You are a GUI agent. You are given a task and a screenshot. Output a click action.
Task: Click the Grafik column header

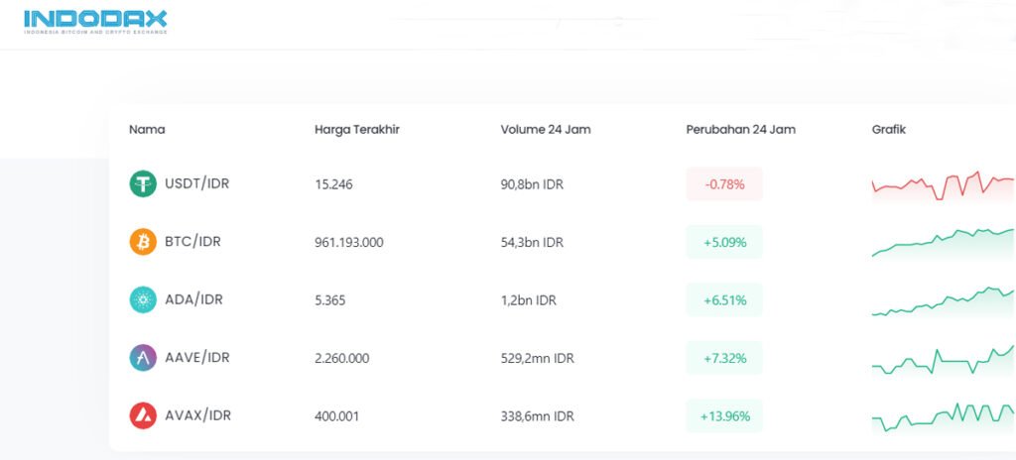point(889,130)
